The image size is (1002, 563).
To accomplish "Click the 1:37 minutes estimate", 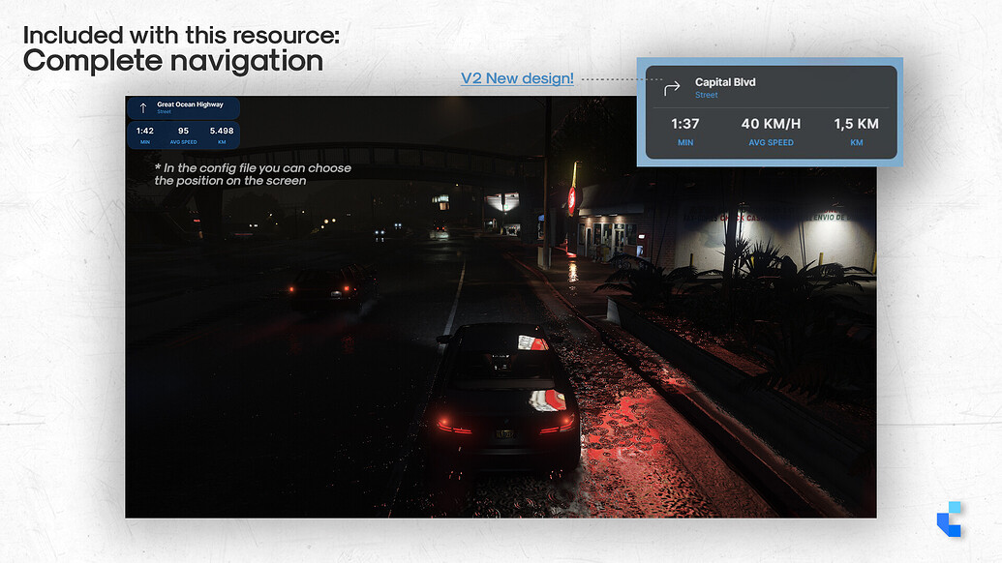I will point(685,124).
